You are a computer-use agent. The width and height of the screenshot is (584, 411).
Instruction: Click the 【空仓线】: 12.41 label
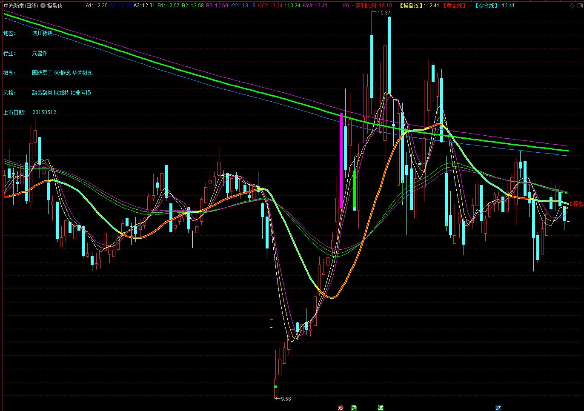point(495,6)
